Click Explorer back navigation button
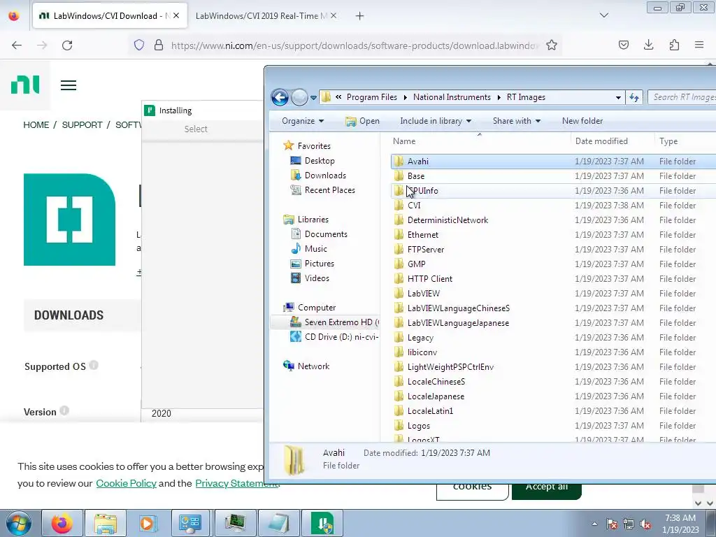The image size is (716, 537). pyautogui.click(x=280, y=97)
